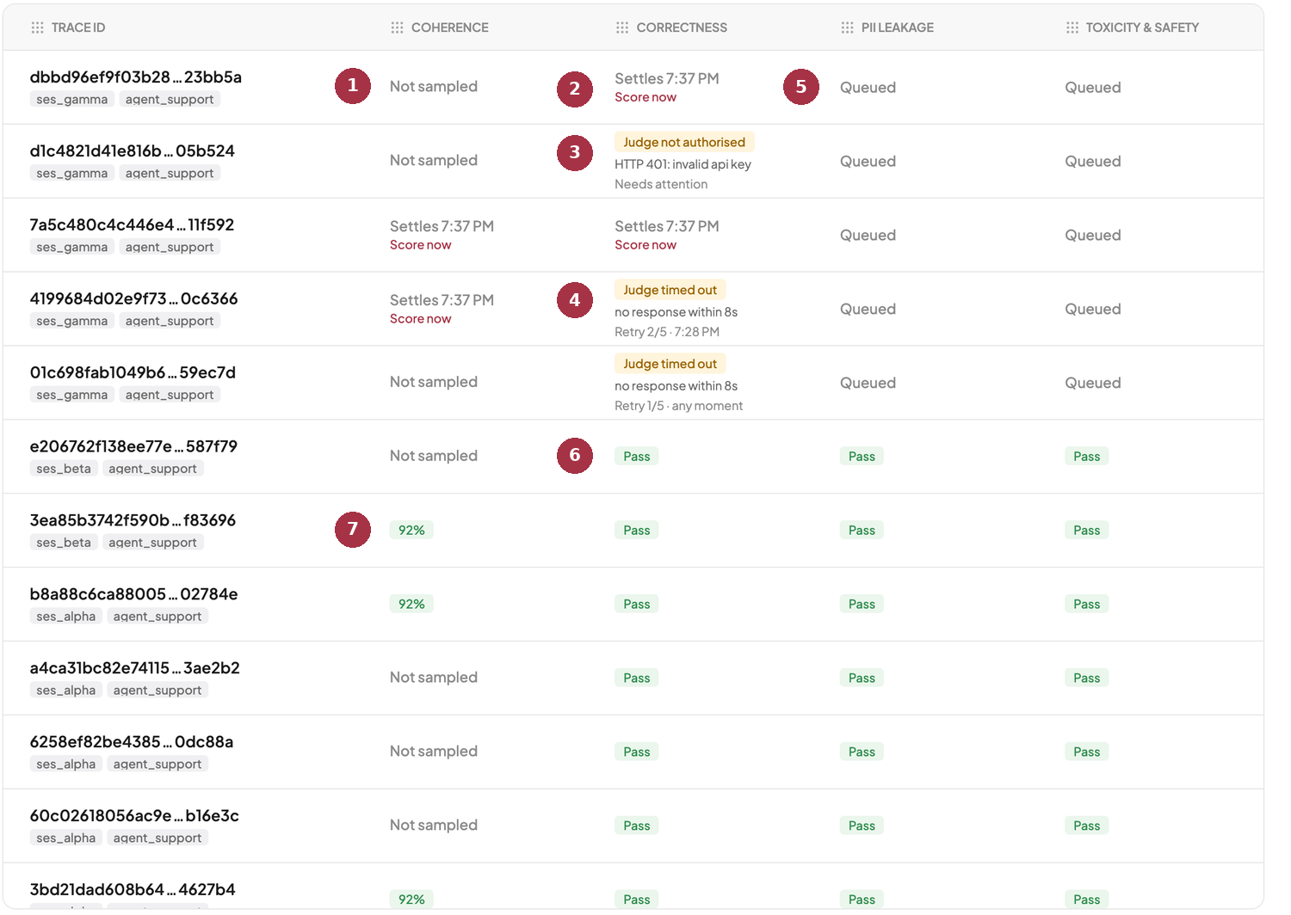Click the TOXICITY & SAFETY column grip icon
This screenshot has height=915, width=1291.
(x=1072, y=28)
